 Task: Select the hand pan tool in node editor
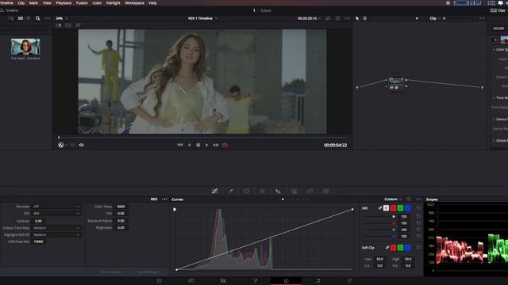point(365,18)
